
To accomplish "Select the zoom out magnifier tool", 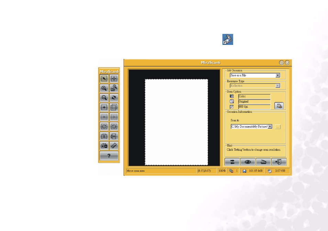I will tap(104, 98).
